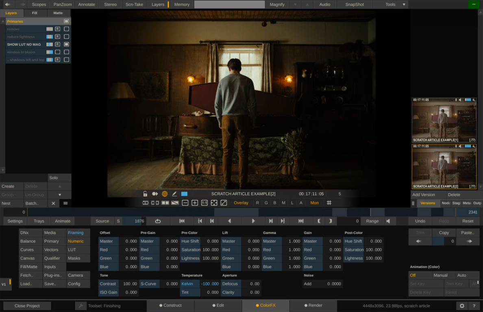Click the blue bars icon under viewer

(x=184, y=194)
